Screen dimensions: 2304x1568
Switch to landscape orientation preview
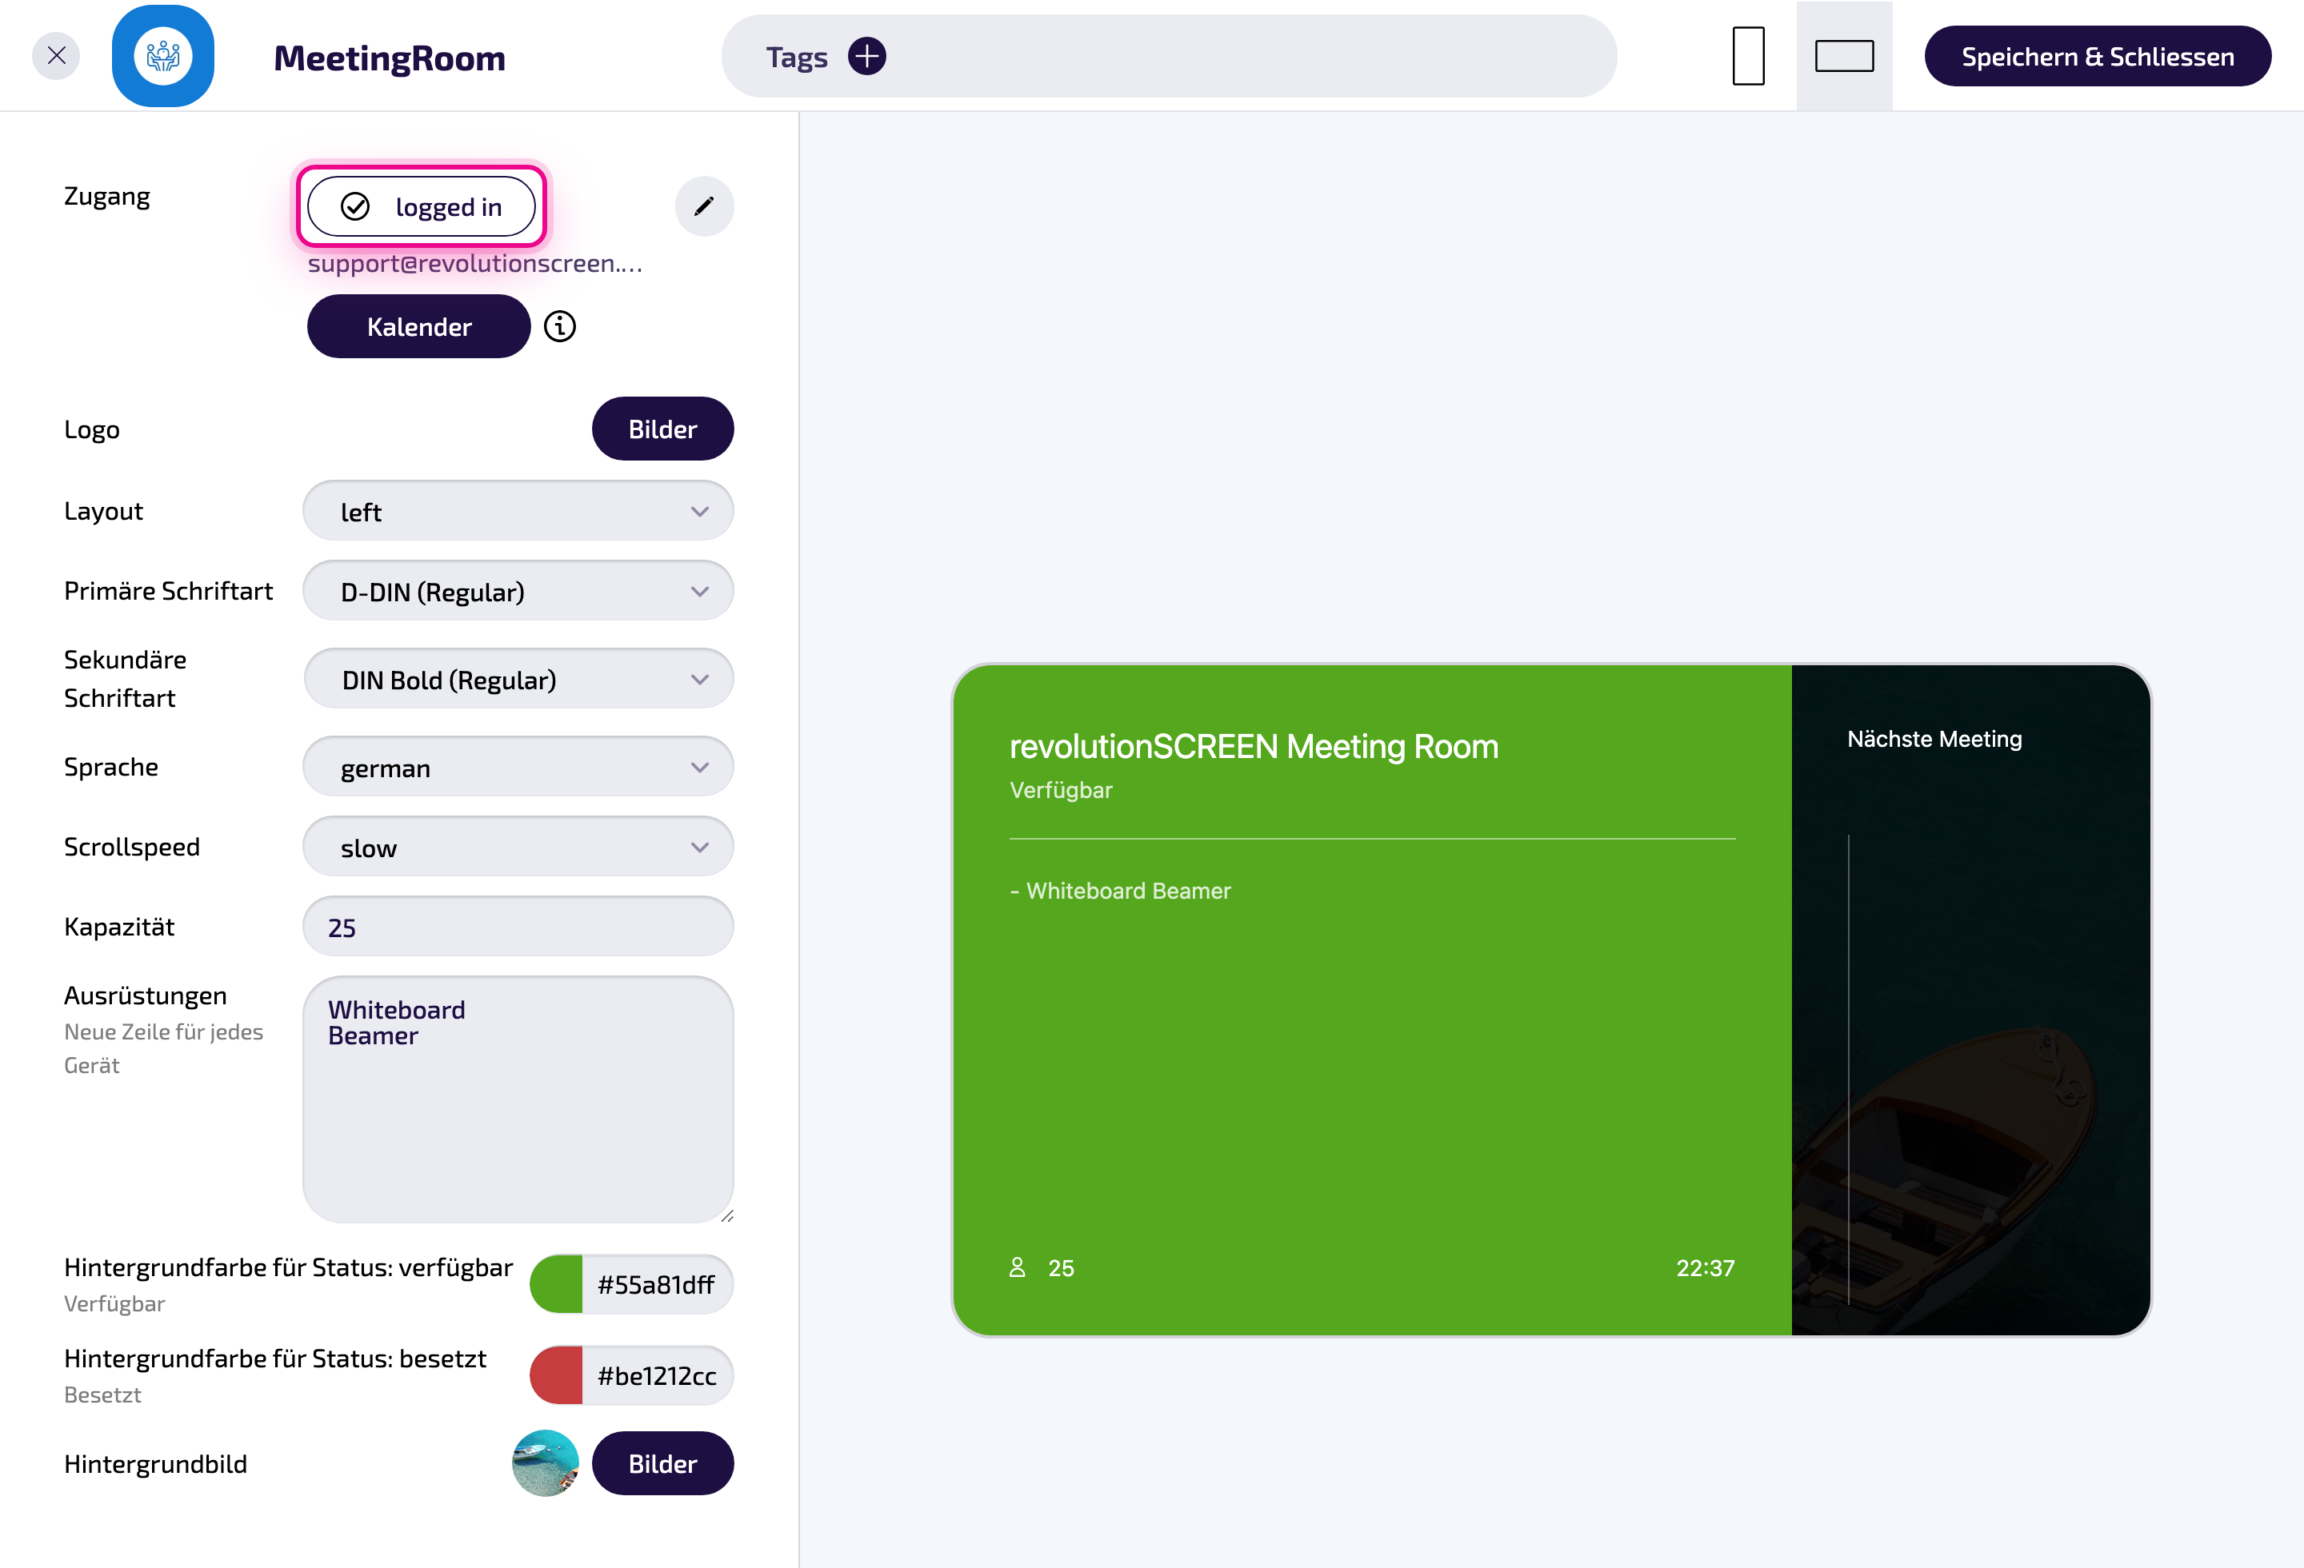pyautogui.click(x=1844, y=55)
